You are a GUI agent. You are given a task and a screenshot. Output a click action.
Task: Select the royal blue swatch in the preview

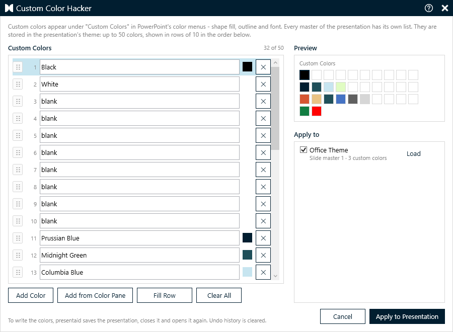coord(341,99)
